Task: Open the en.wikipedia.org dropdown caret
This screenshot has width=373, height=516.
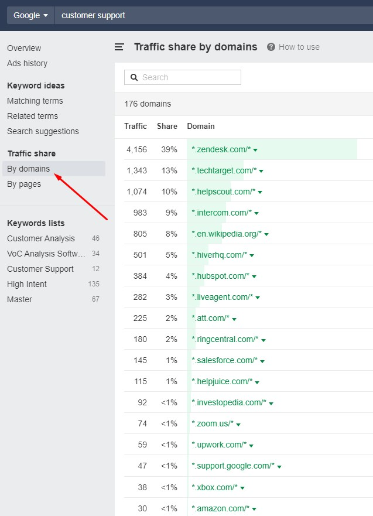Action: point(266,234)
